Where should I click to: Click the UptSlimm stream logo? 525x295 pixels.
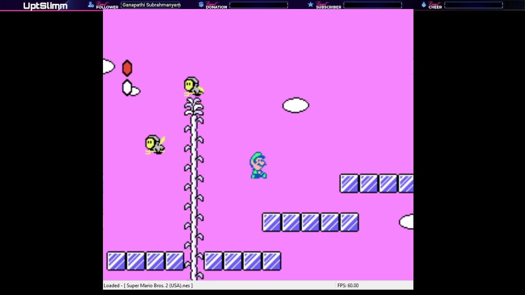(x=45, y=6)
